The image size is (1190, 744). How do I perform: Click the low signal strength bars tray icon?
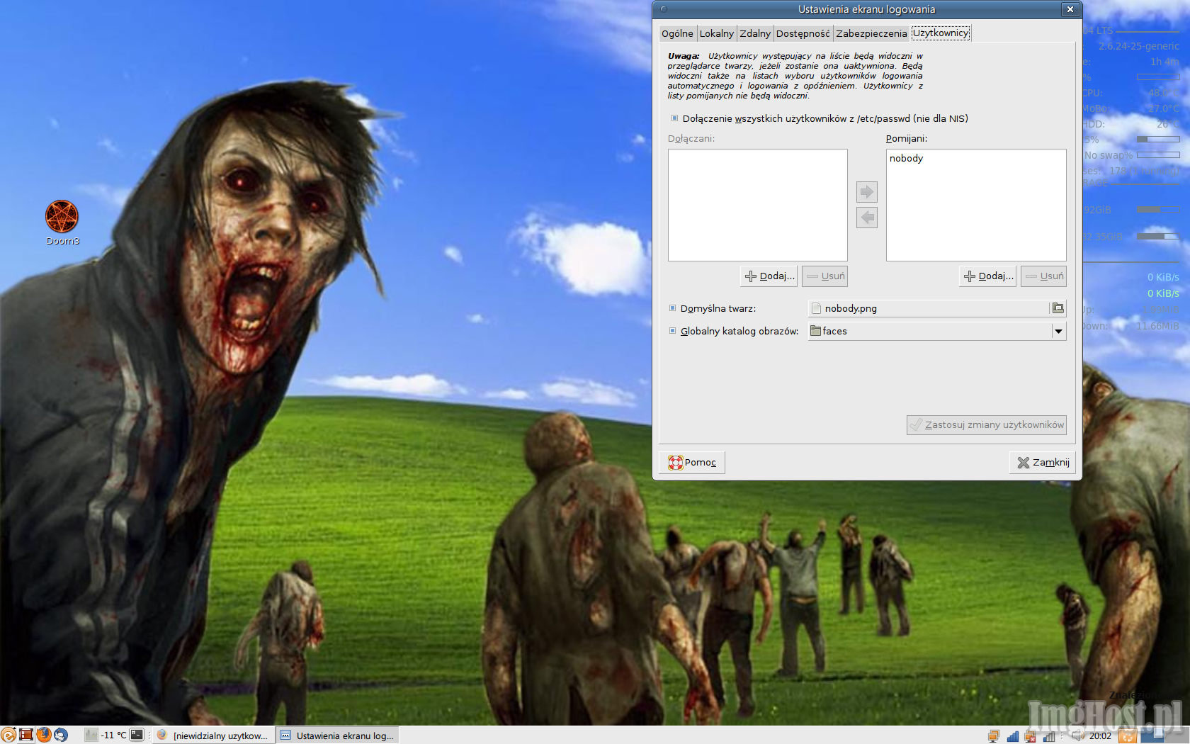(x=1049, y=736)
